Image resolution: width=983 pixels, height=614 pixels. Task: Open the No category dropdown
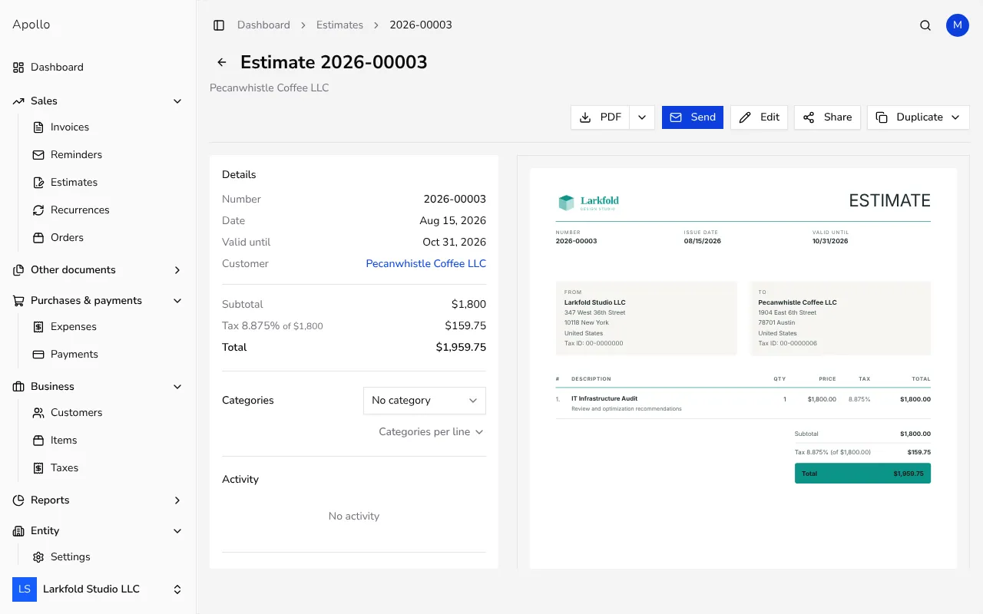pos(425,401)
